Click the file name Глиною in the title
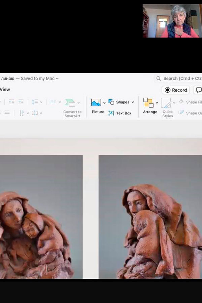The height and width of the screenshot is (303, 202). (7, 79)
